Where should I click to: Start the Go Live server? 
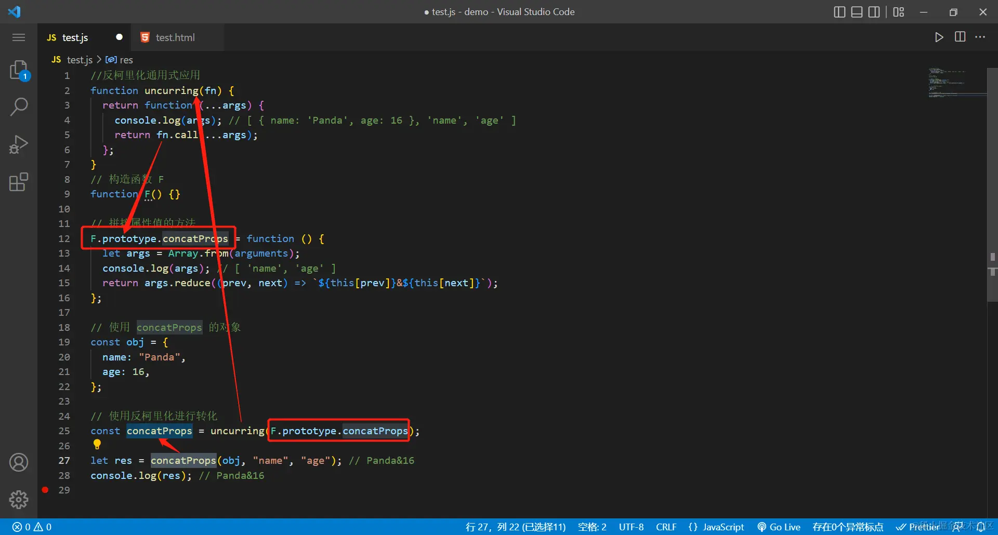click(x=779, y=527)
